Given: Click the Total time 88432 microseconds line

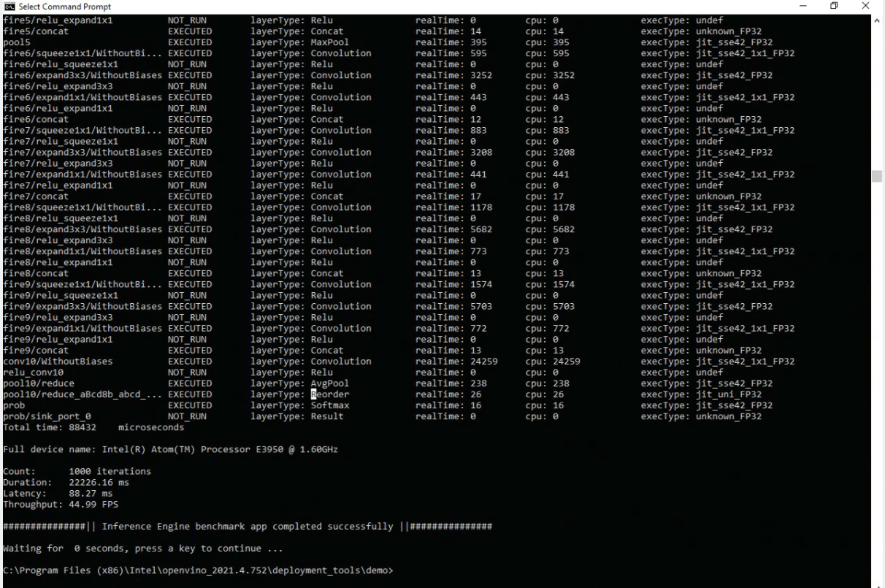Looking at the screenshot, I should pos(84,427).
